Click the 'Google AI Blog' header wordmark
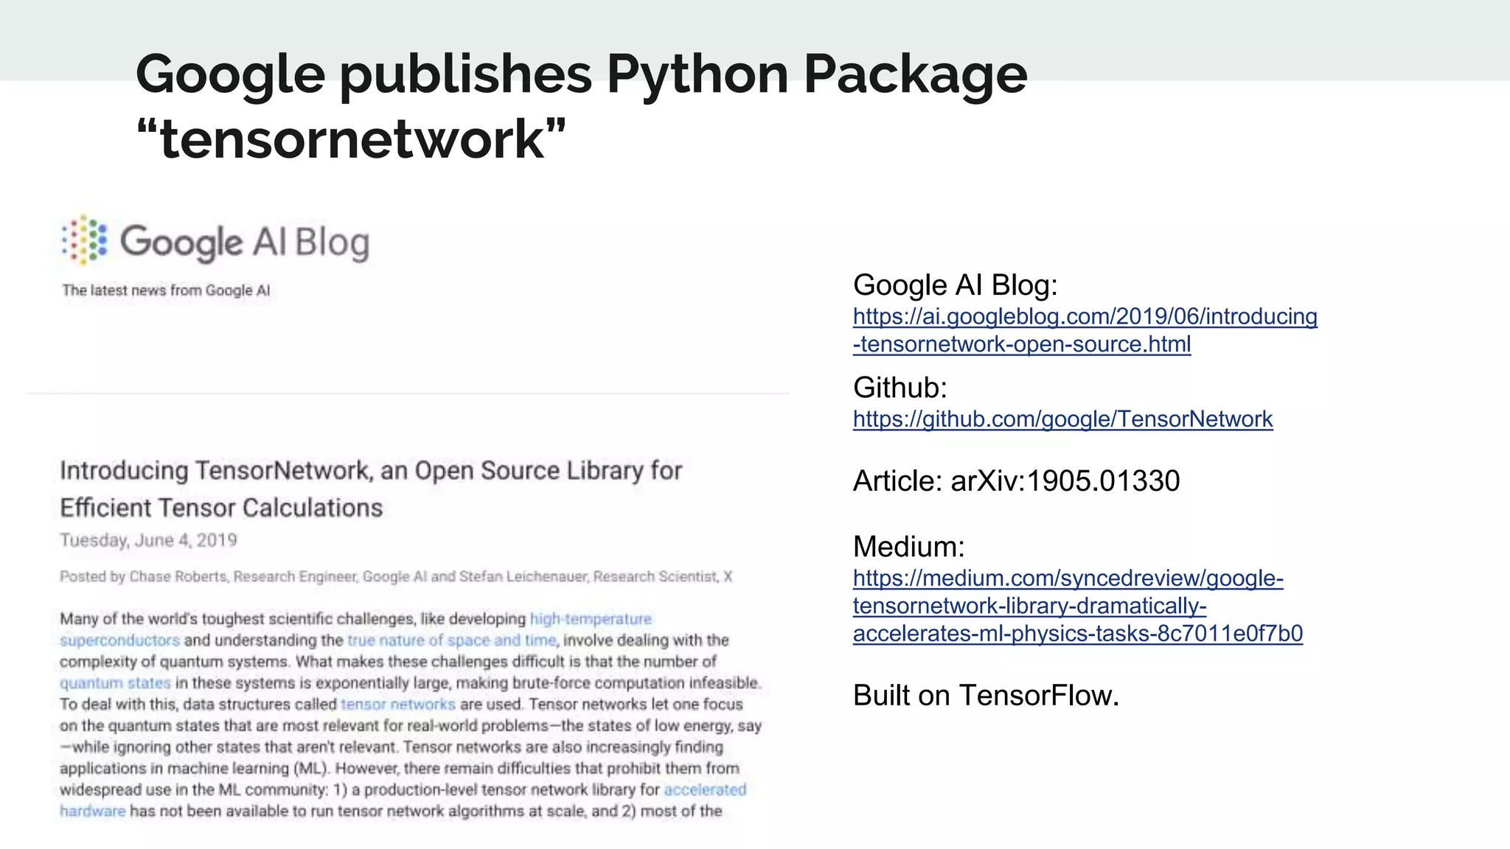This screenshot has height=849, width=1510. point(245,242)
